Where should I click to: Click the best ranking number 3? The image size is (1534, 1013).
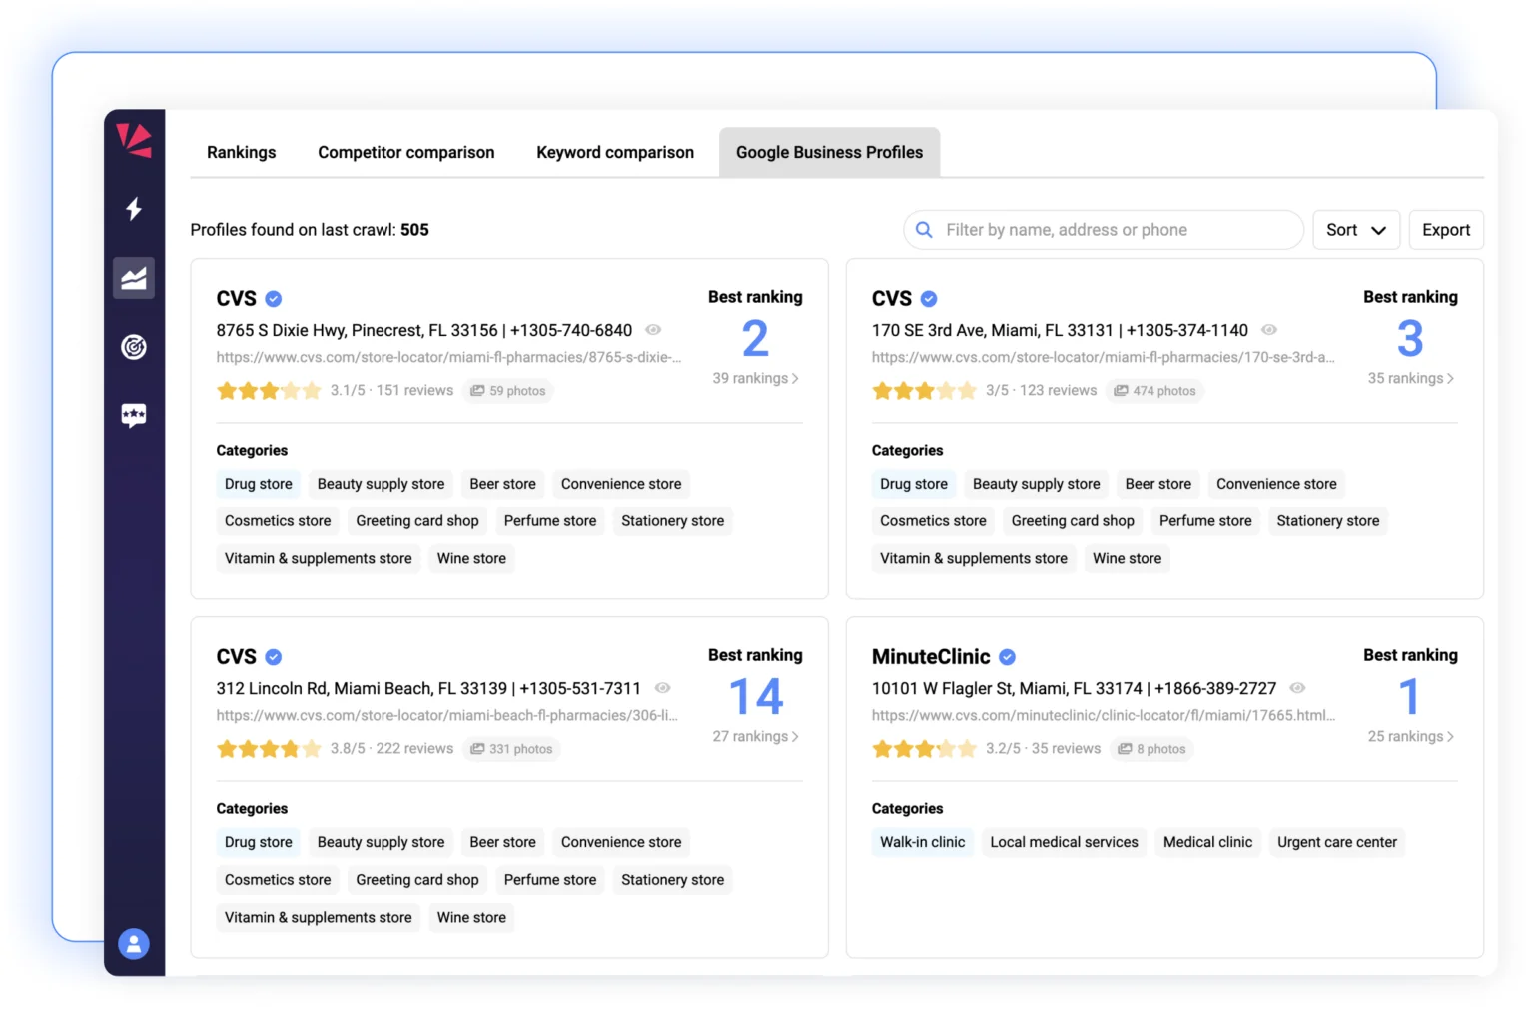coord(1410,339)
